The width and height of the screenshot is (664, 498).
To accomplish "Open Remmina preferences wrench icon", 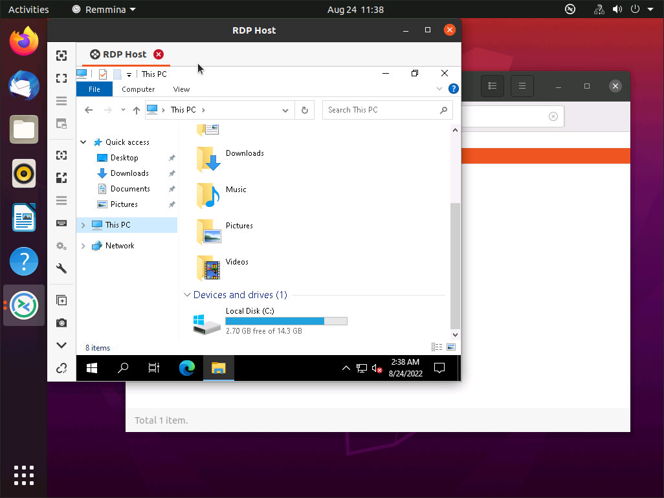I will point(61,268).
